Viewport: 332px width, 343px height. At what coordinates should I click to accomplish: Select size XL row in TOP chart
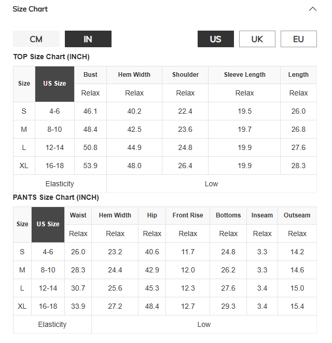pyautogui.click(x=165, y=166)
